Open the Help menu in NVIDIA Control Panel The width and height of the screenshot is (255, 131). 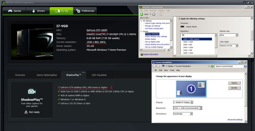tap(168, 10)
